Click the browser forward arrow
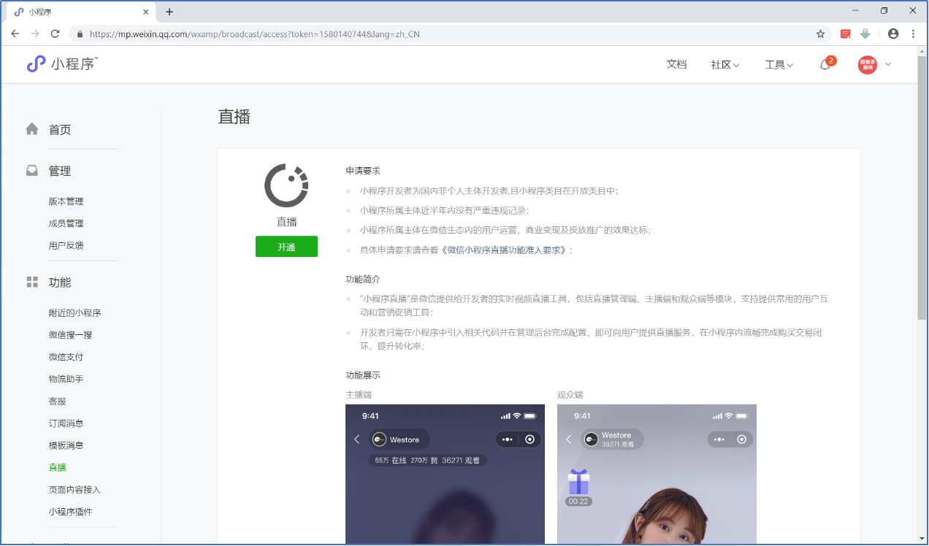The image size is (929, 546). click(x=34, y=34)
